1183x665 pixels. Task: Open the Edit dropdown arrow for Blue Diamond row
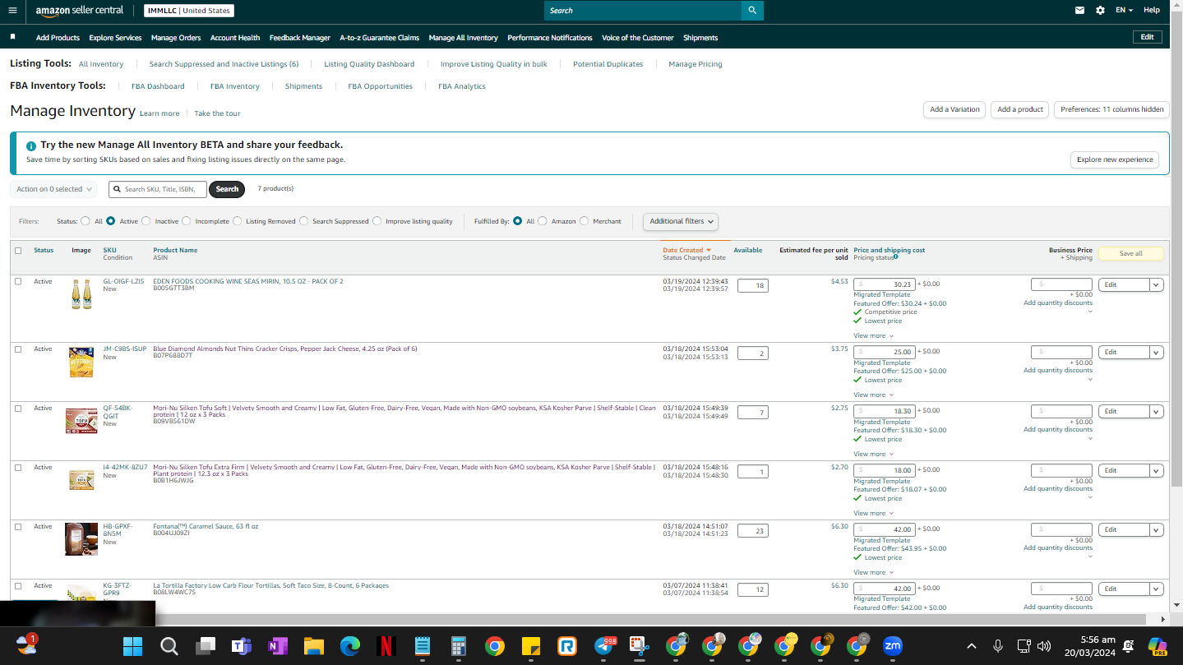1156,352
